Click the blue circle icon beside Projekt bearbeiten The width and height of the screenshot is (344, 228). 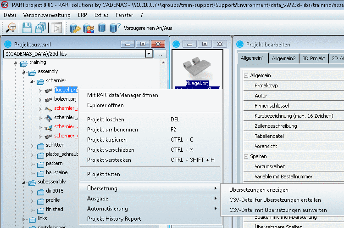pyautogui.click(x=240, y=44)
